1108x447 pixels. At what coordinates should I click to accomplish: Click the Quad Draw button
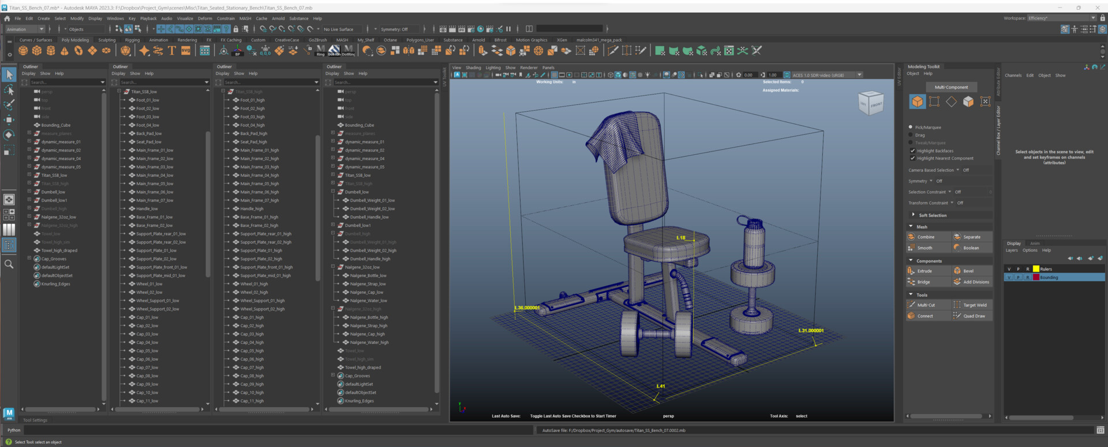click(x=972, y=316)
